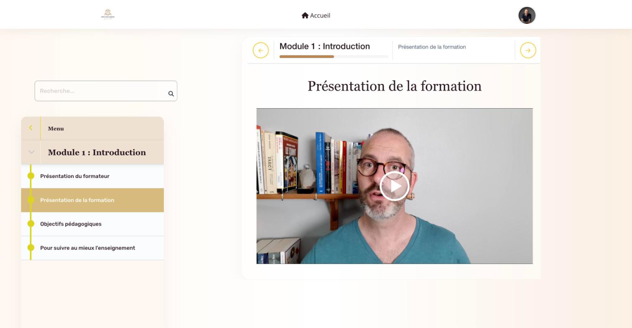Screen dimensions: 632x328
Task: Click the Menu label in sidebar
Action: point(56,129)
